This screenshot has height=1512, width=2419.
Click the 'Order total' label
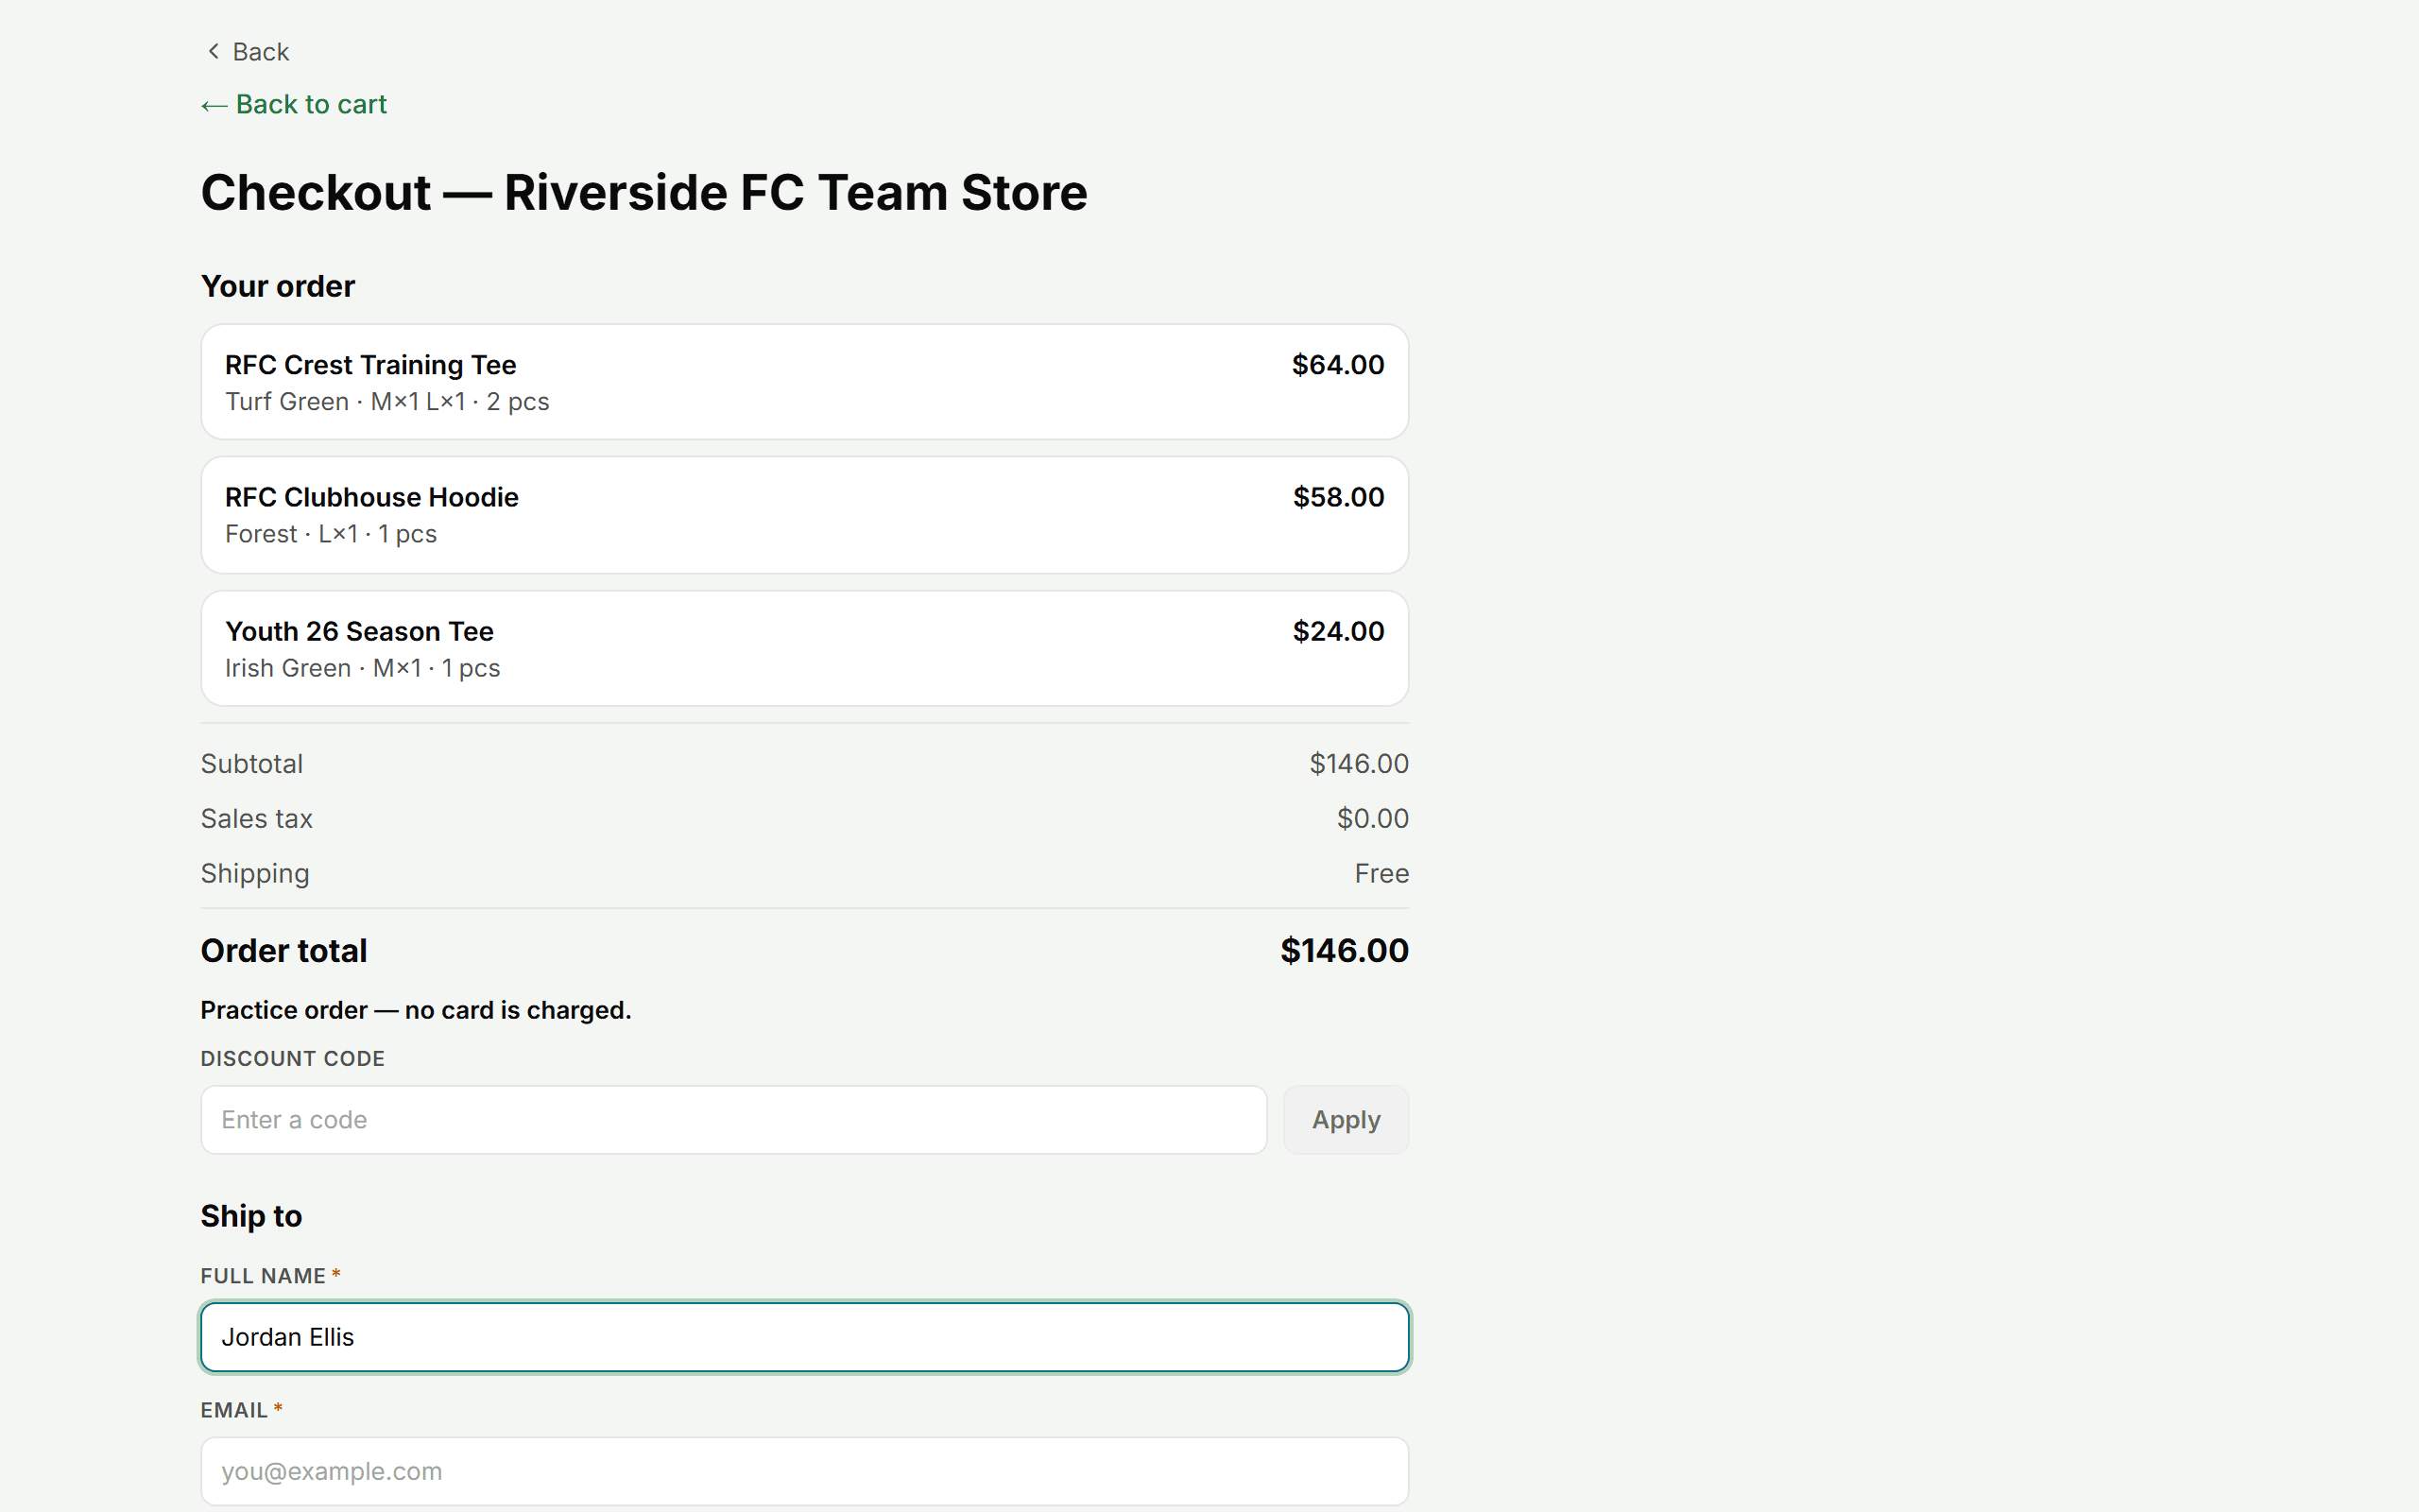pos(283,950)
